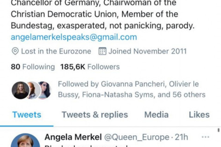
Task: Click the 21h tweet timestamp
Action: tap(181, 137)
